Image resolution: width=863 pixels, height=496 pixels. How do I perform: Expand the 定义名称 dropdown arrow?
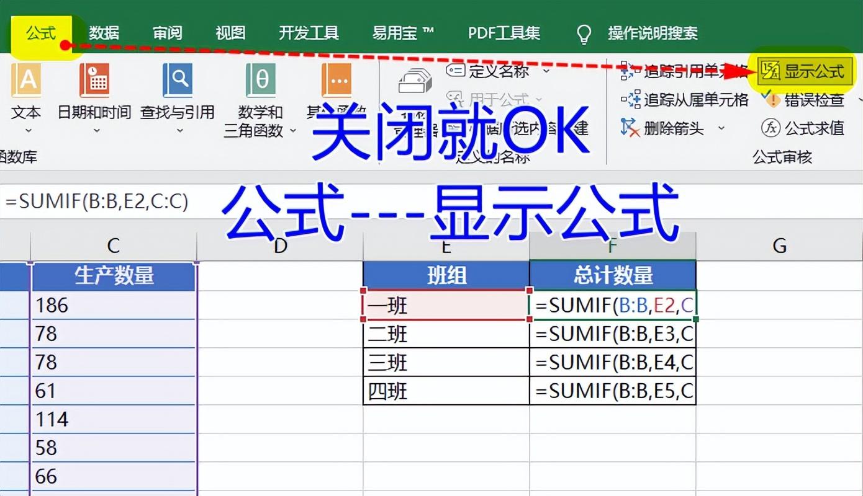pyautogui.click(x=546, y=71)
